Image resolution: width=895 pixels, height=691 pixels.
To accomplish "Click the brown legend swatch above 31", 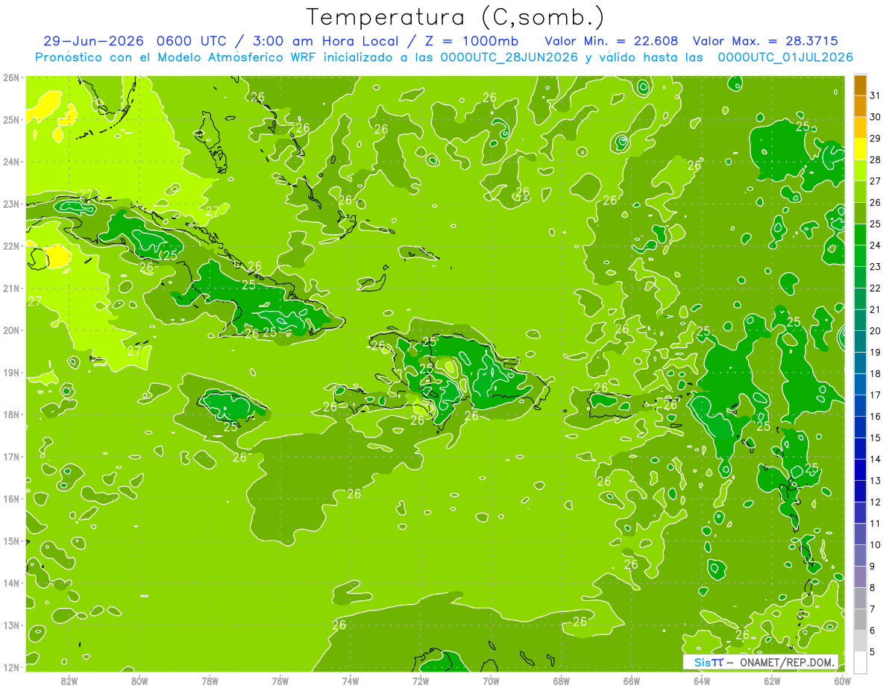I will click(860, 86).
